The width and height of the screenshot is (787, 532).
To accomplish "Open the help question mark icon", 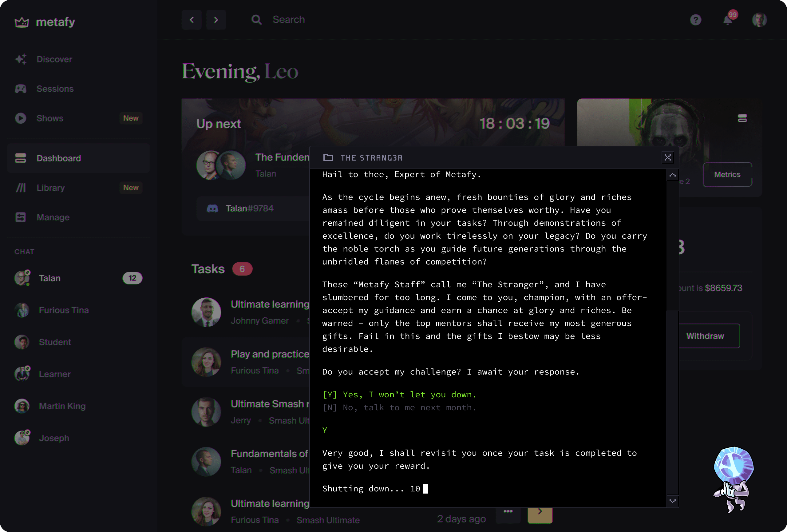I will click(x=695, y=20).
